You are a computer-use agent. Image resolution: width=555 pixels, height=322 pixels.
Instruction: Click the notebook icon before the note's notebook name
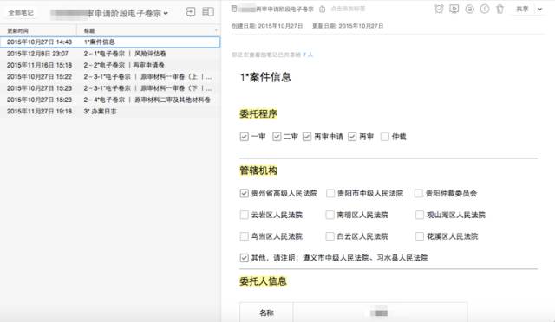(234, 9)
